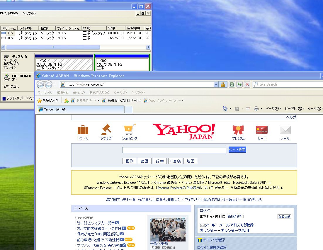
Task: Click the security padlock icon in the address bar
Action: click(223, 84)
